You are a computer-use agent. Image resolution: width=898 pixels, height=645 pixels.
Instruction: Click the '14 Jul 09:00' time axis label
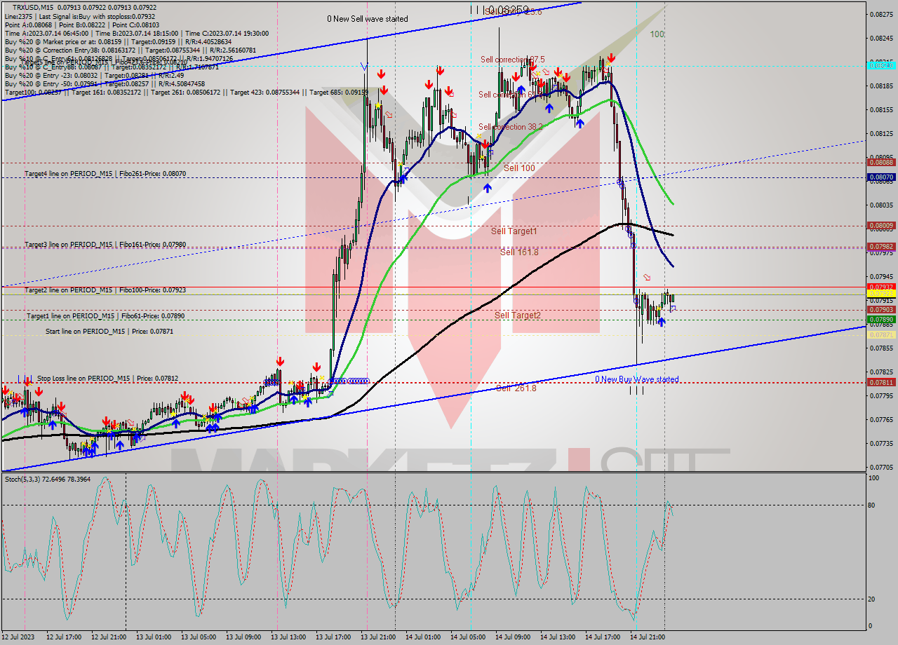click(513, 637)
